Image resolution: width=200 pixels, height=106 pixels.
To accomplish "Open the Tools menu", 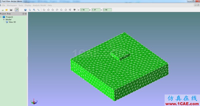I will tap(21, 5).
